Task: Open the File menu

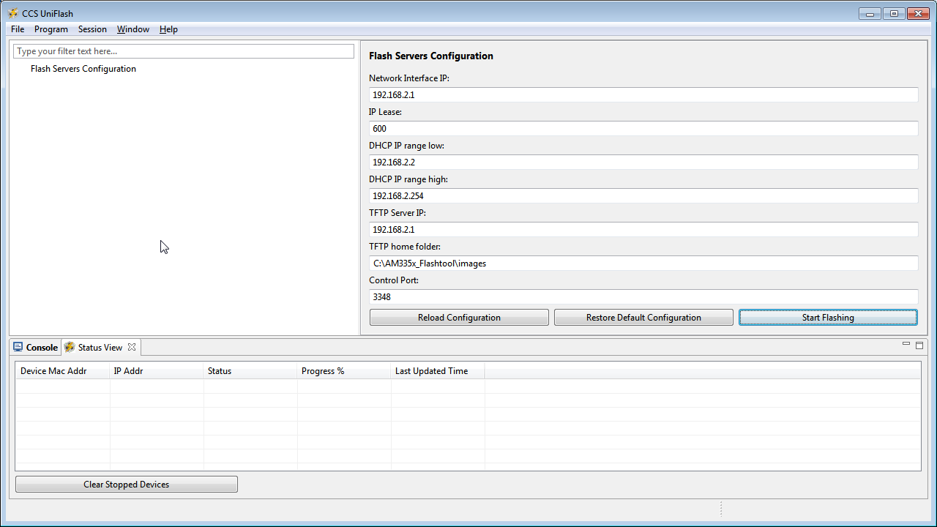Action: (x=17, y=29)
